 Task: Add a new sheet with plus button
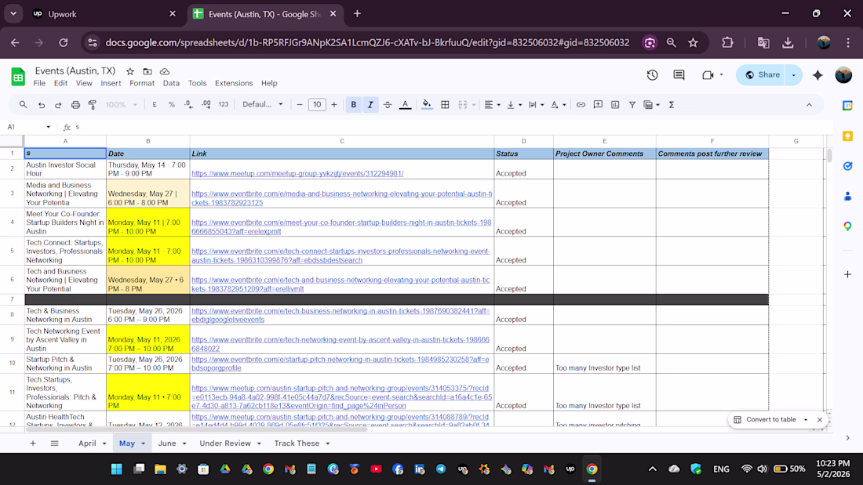click(32, 443)
